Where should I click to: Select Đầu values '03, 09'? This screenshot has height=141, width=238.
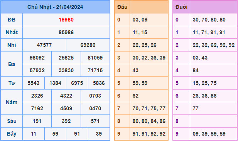[x=140, y=20]
